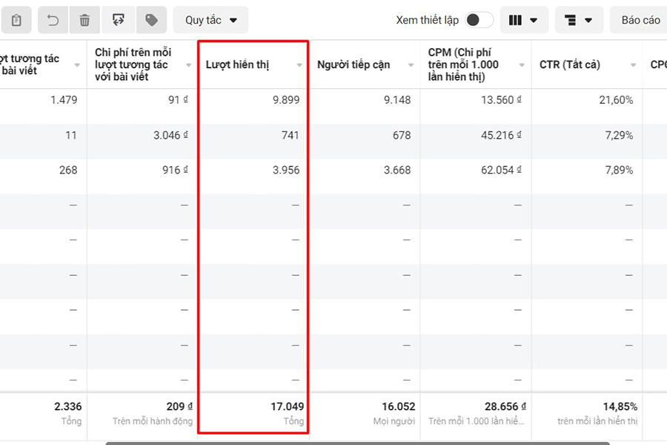Screen dimensions: 667x445
Task: Expand the Người tiếp cận column menu arrow
Action: (411, 65)
